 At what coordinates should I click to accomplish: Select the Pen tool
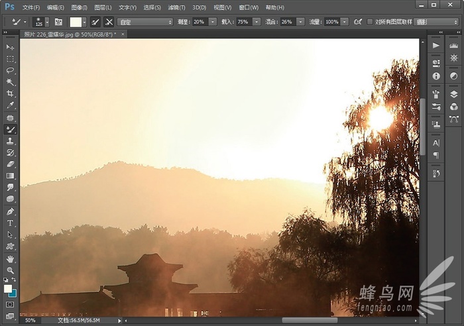[x=10, y=211]
